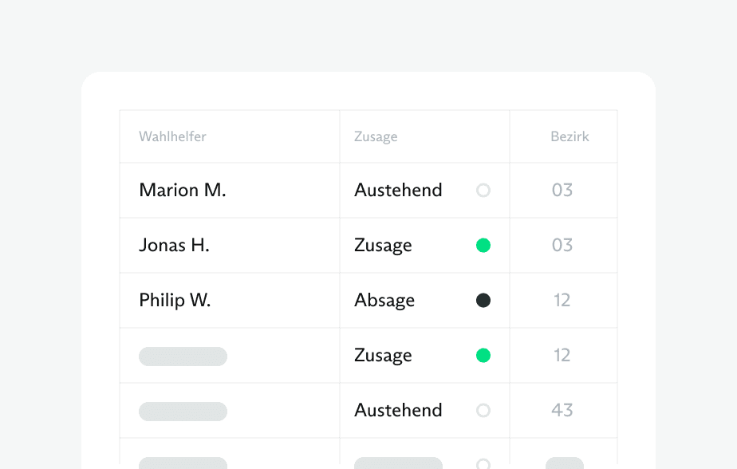737x469 pixels.
Task: Select the Philip W. name cell
Action: tap(175, 301)
